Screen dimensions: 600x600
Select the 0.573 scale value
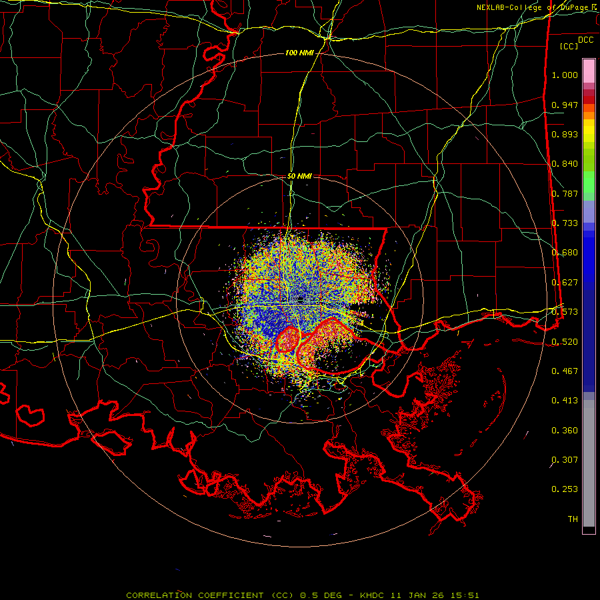[565, 312]
